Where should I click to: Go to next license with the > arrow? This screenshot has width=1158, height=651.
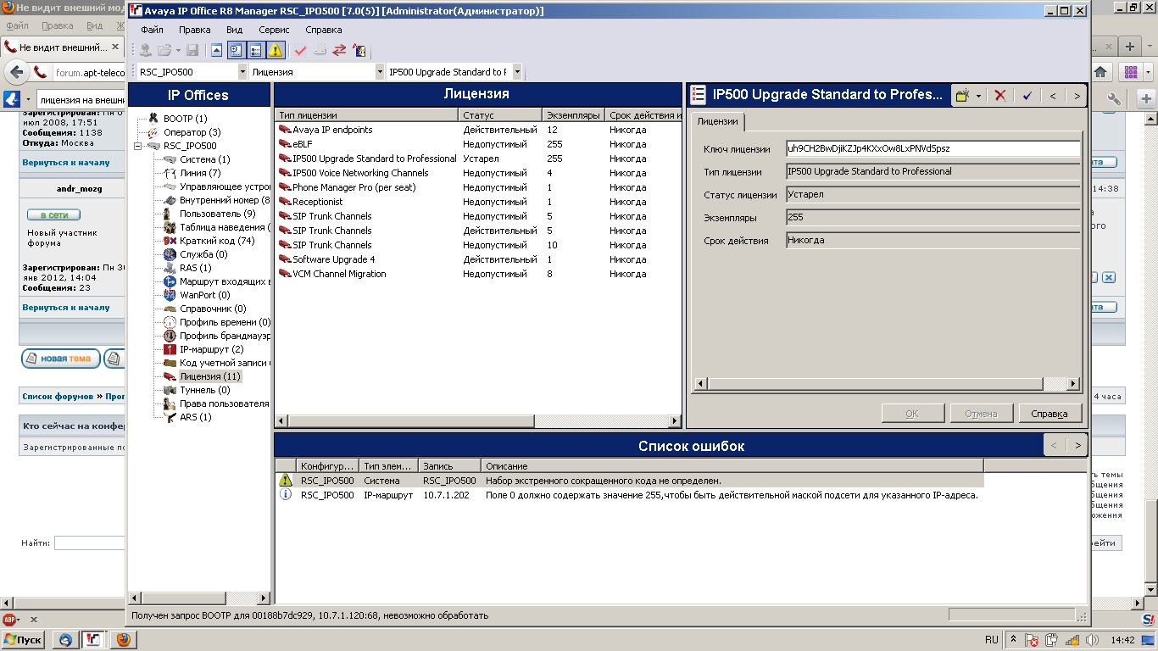(1077, 96)
